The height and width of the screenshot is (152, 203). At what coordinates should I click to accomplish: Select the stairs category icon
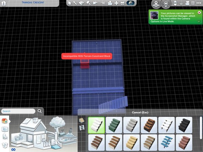[82, 120]
